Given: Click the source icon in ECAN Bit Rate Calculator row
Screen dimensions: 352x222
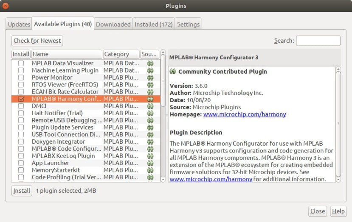Looking at the screenshot, I should point(150,92).
